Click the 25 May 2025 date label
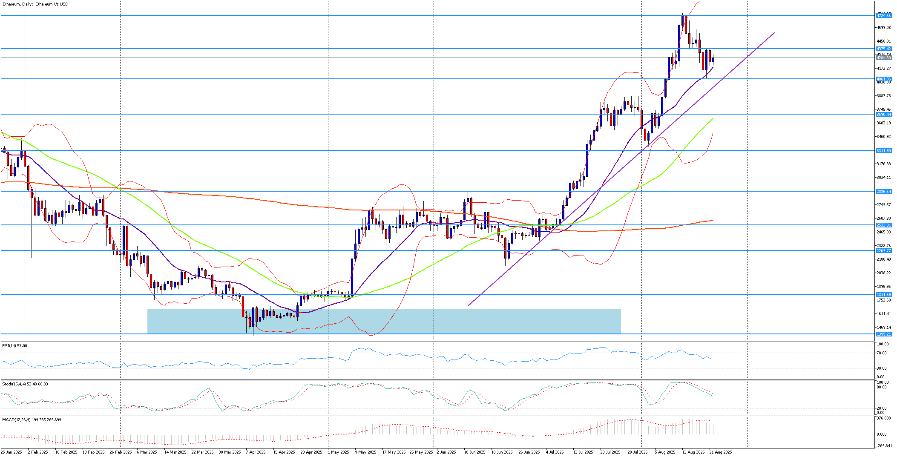 click(421, 452)
